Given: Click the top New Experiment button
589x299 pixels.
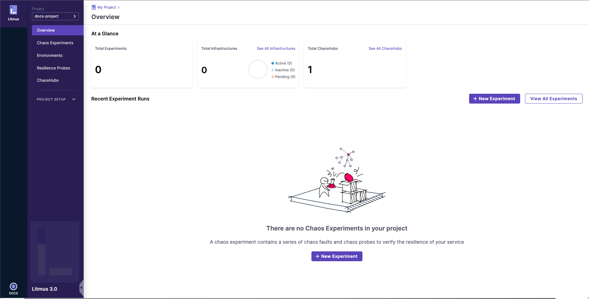Looking at the screenshot, I should click(494, 99).
